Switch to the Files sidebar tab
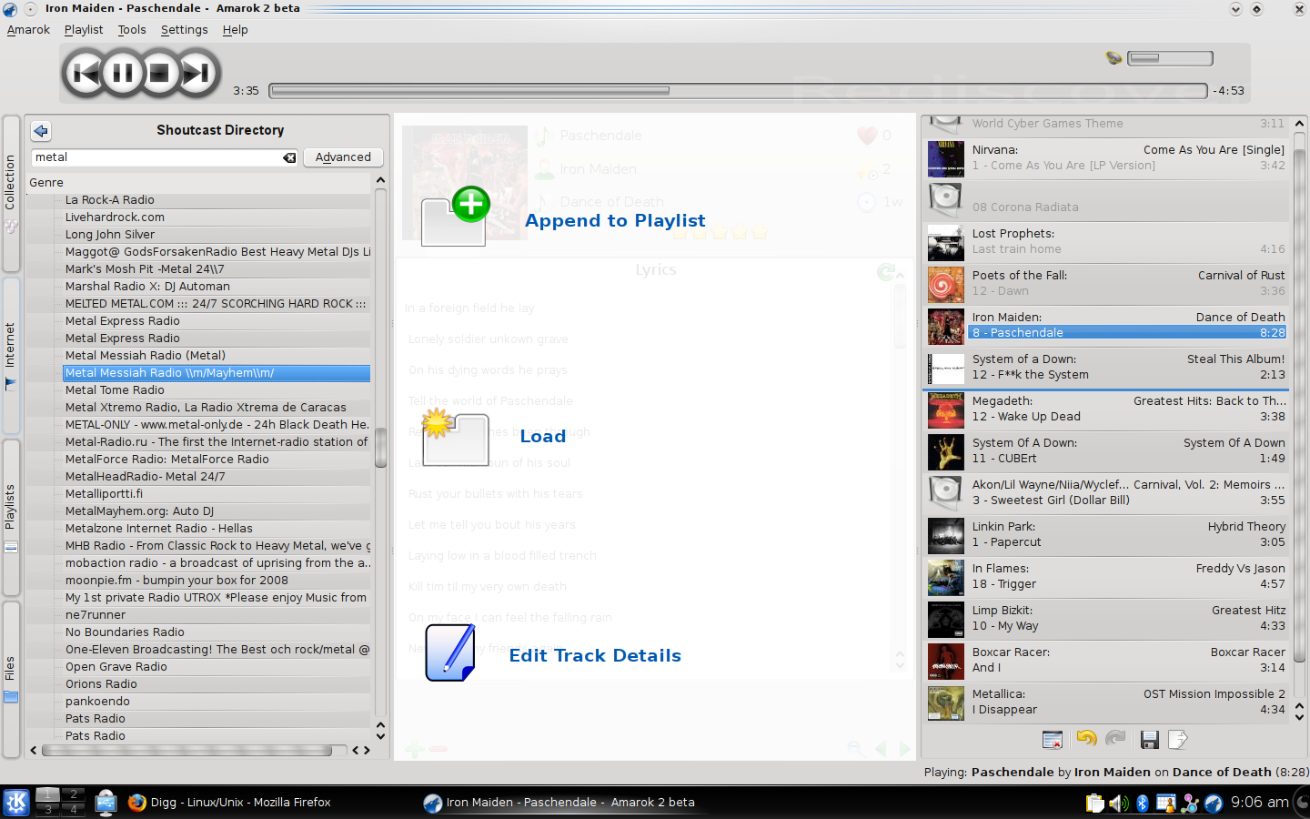1310x819 pixels. (11, 679)
